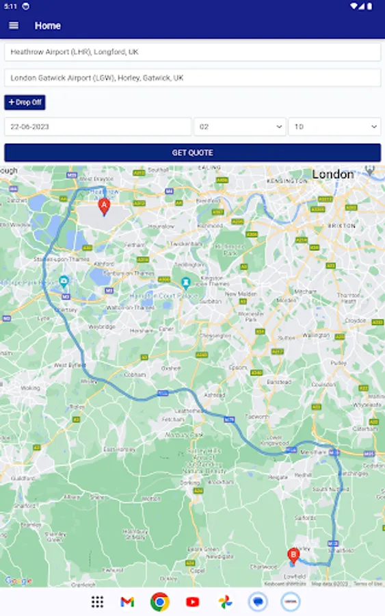Open the Messages app in dock

pos(258,602)
